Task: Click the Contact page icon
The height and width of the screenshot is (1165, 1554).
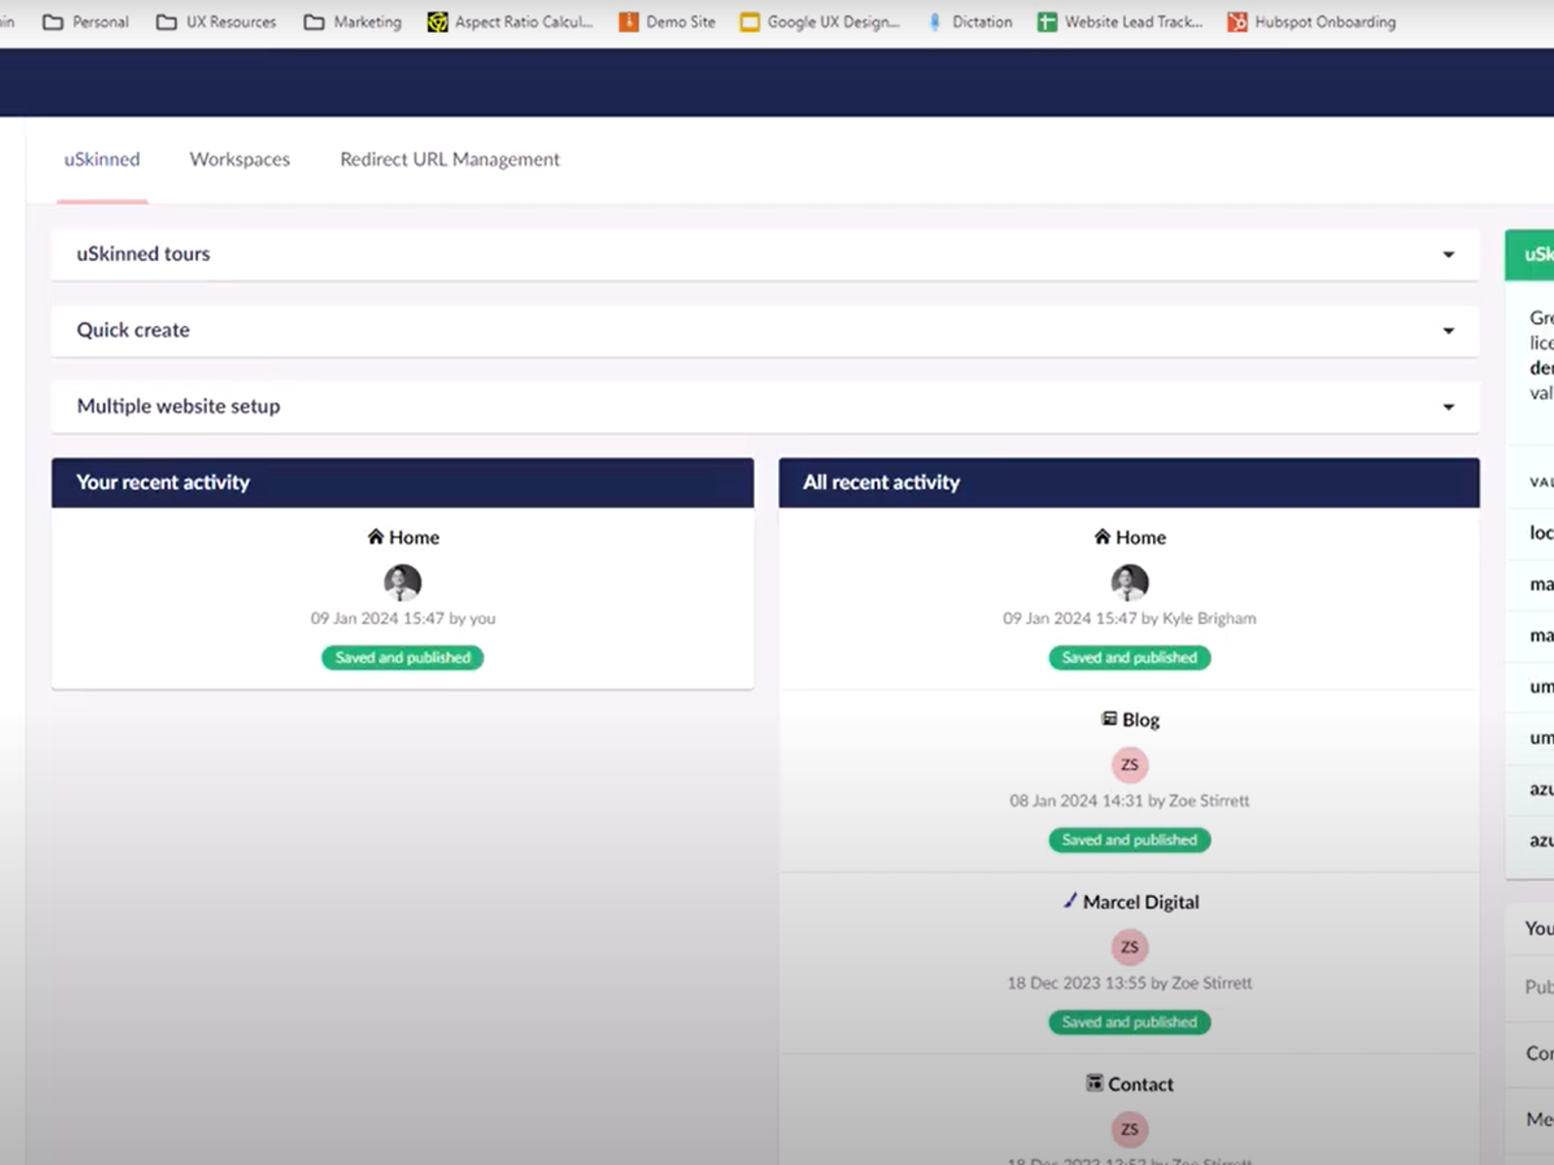Action: [1095, 1083]
